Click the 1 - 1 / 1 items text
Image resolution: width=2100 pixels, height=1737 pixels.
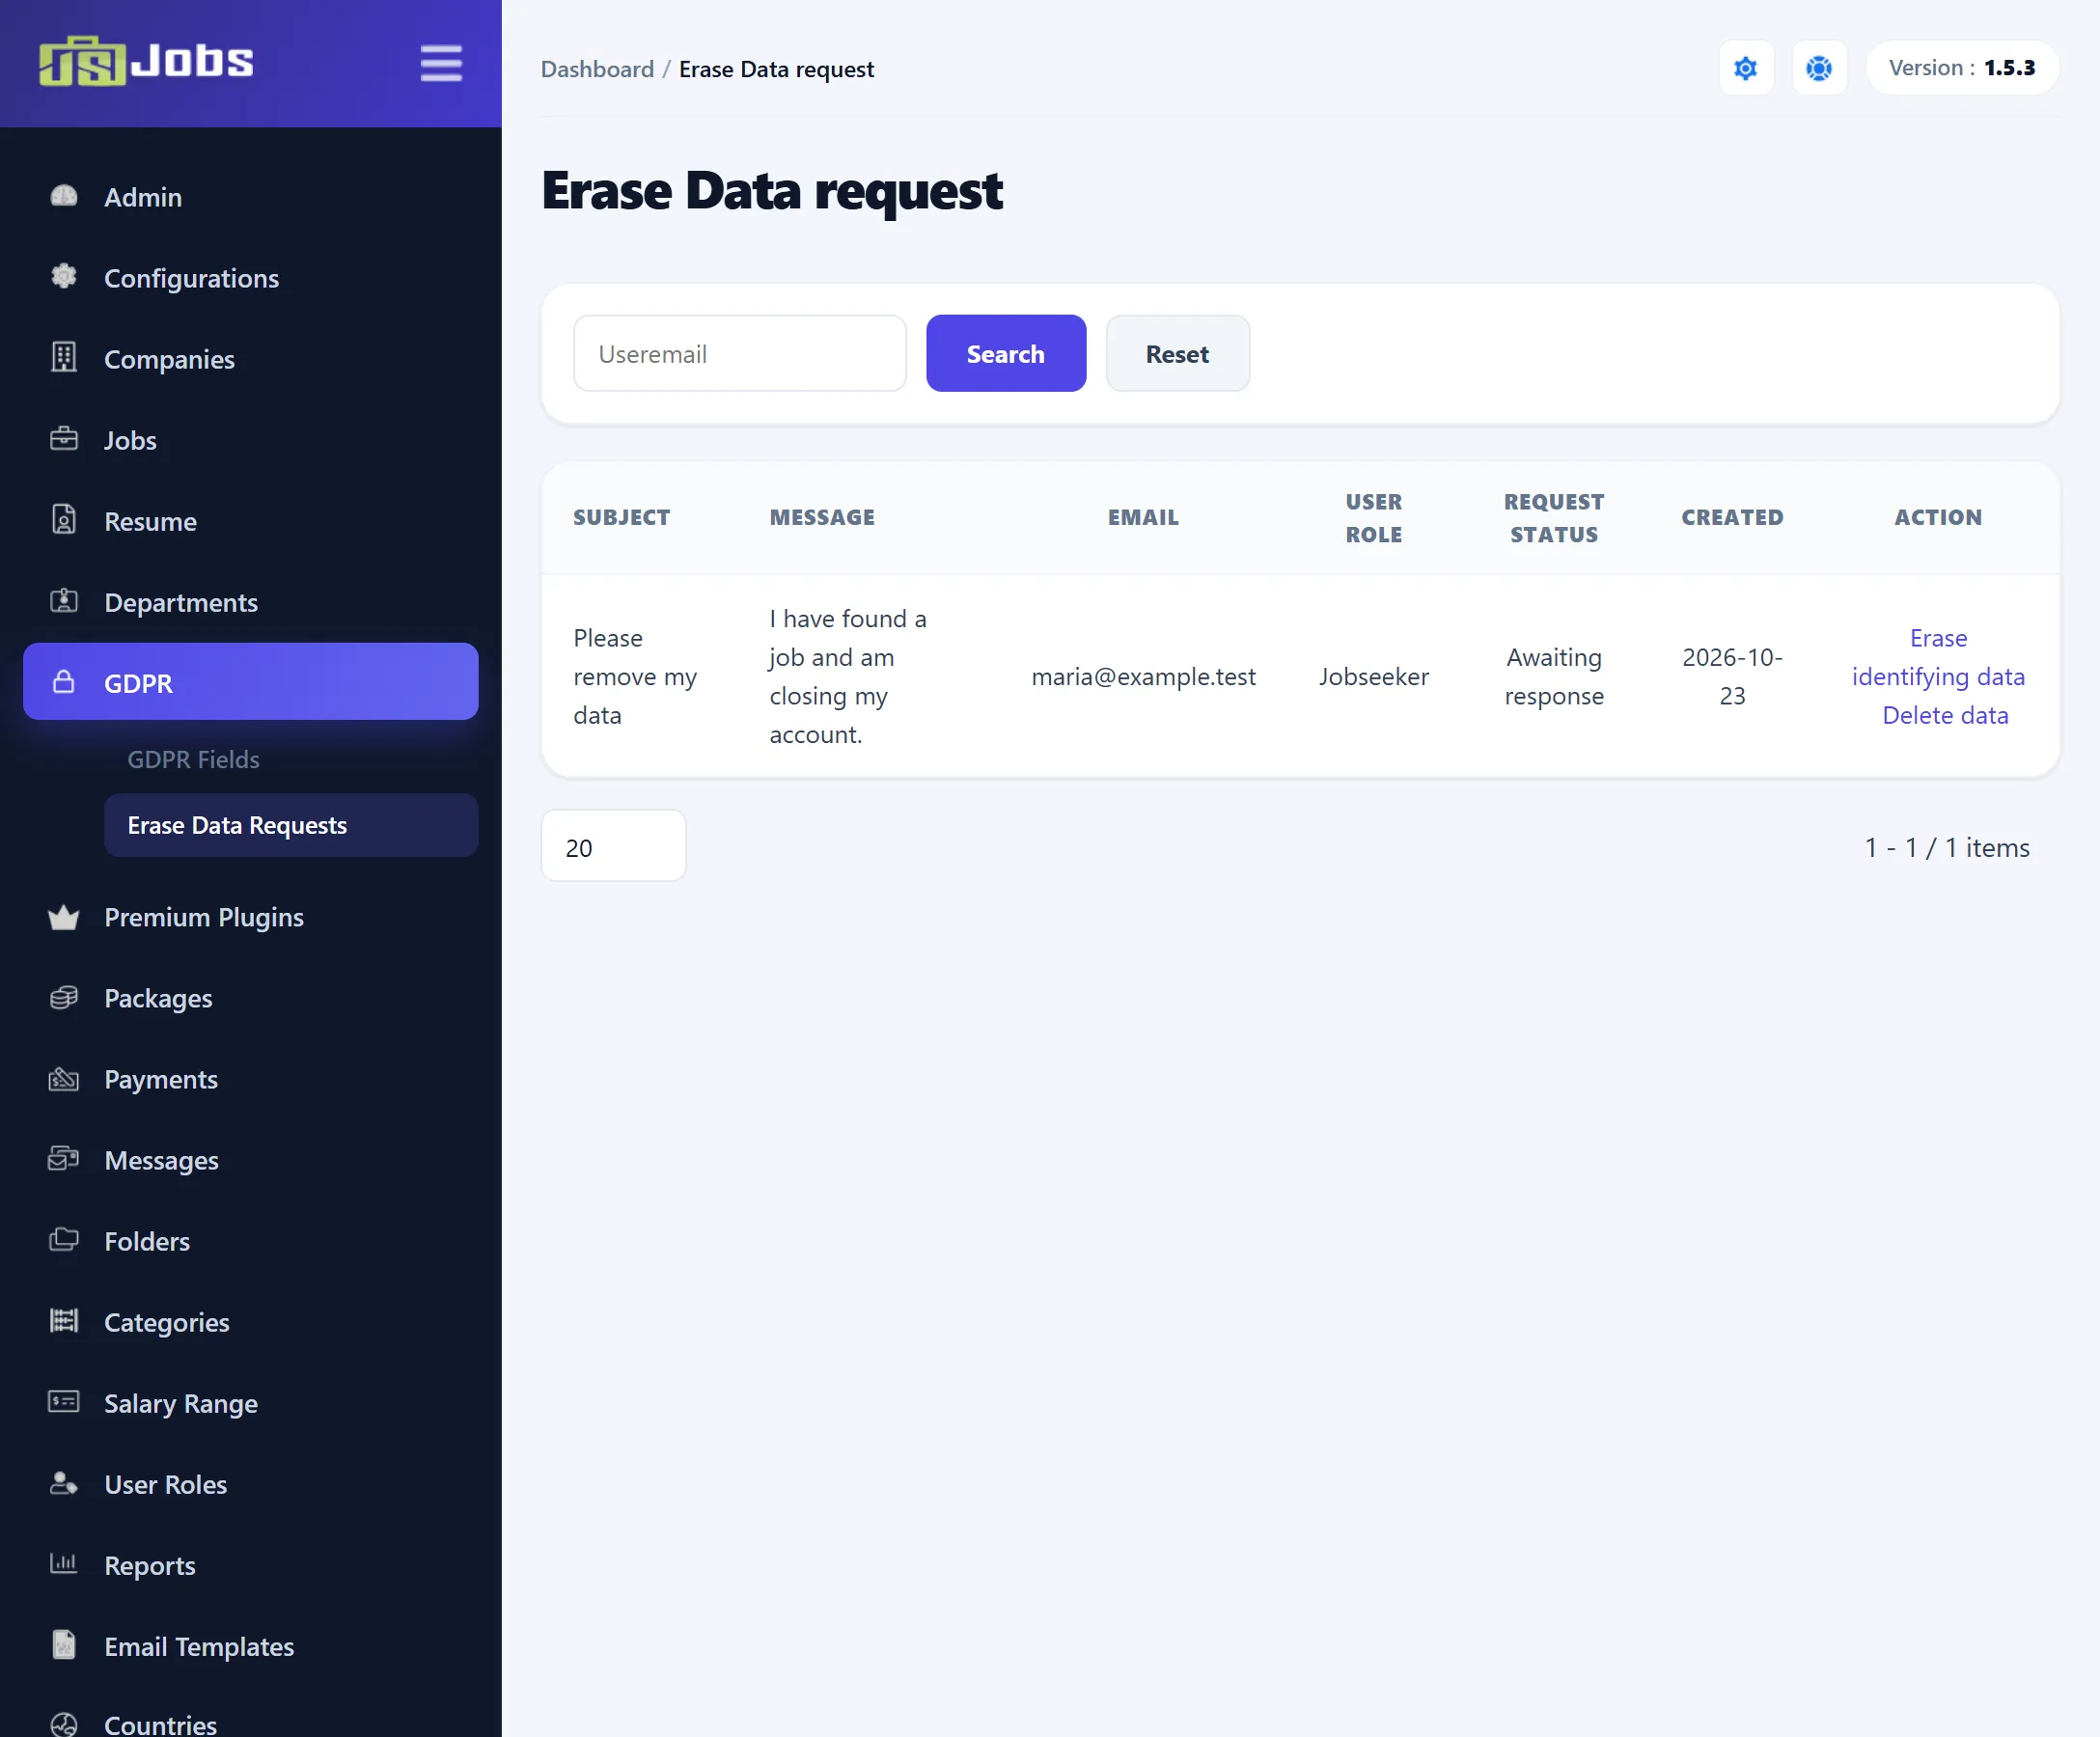pos(1946,848)
